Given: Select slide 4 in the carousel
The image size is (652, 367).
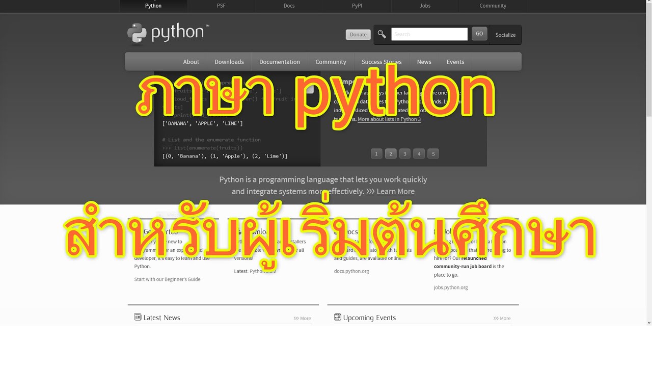Looking at the screenshot, I should (419, 153).
